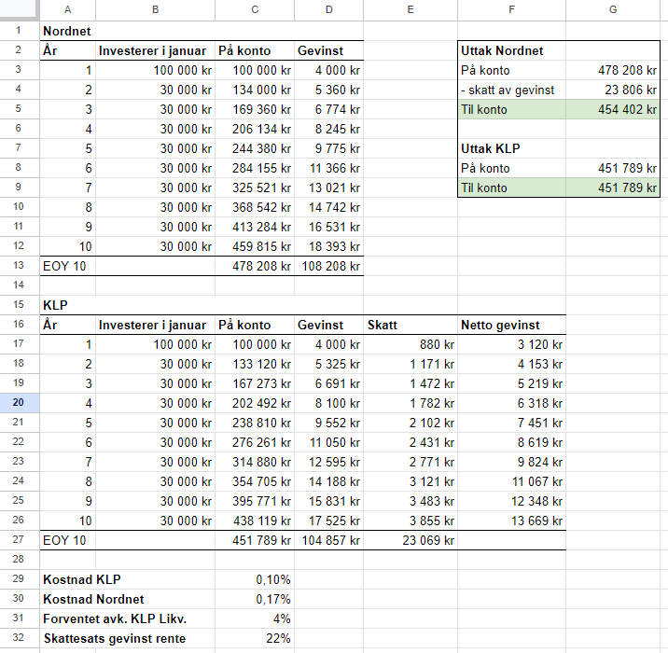Select row 1 header
Image resolution: width=668 pixels, height=653 pixels.
click(x=20, y=31)
